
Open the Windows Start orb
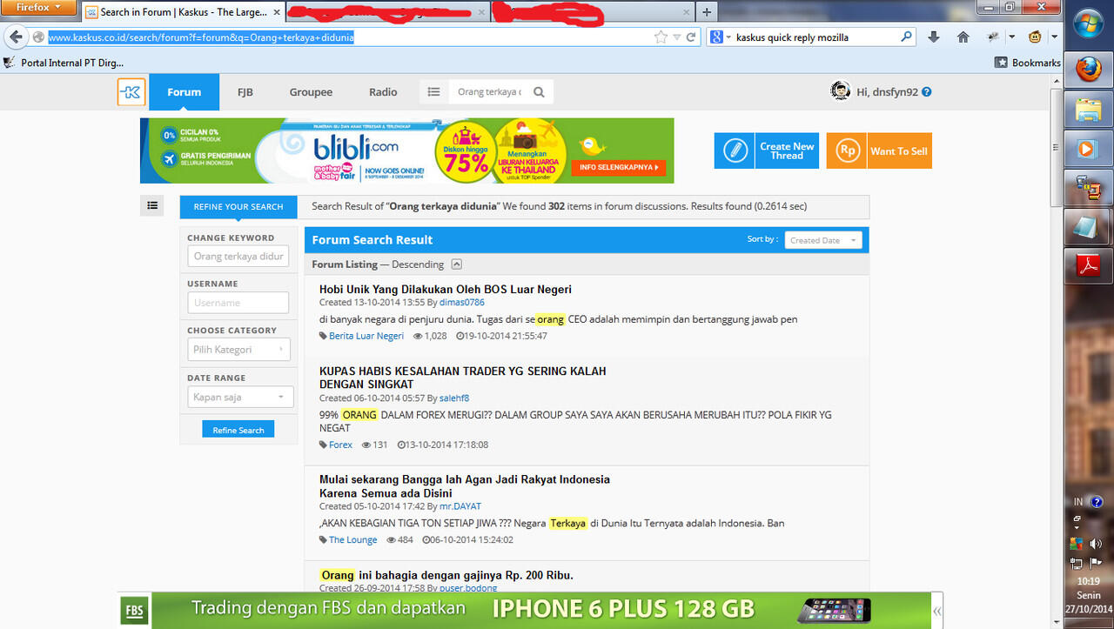pyautogui.click(x=1089, y=23)
